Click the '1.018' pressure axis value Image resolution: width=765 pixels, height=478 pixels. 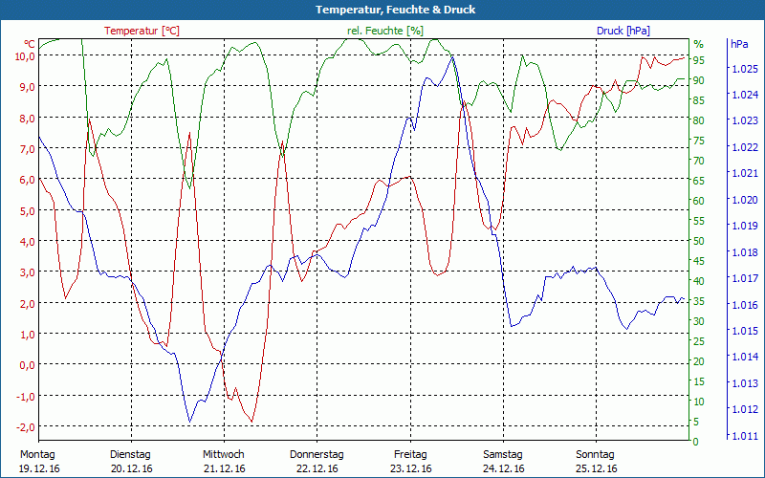(746, 252)
